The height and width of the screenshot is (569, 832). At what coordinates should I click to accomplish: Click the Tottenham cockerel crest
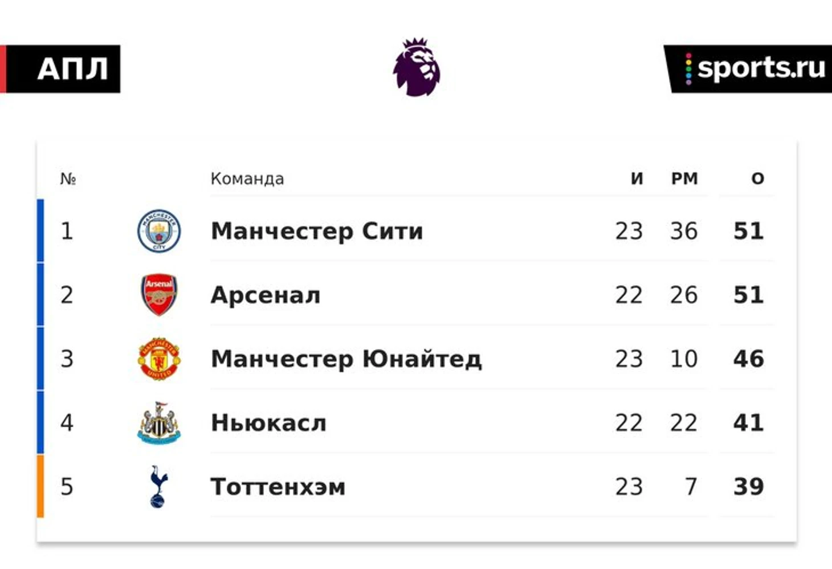click(158, 486)
